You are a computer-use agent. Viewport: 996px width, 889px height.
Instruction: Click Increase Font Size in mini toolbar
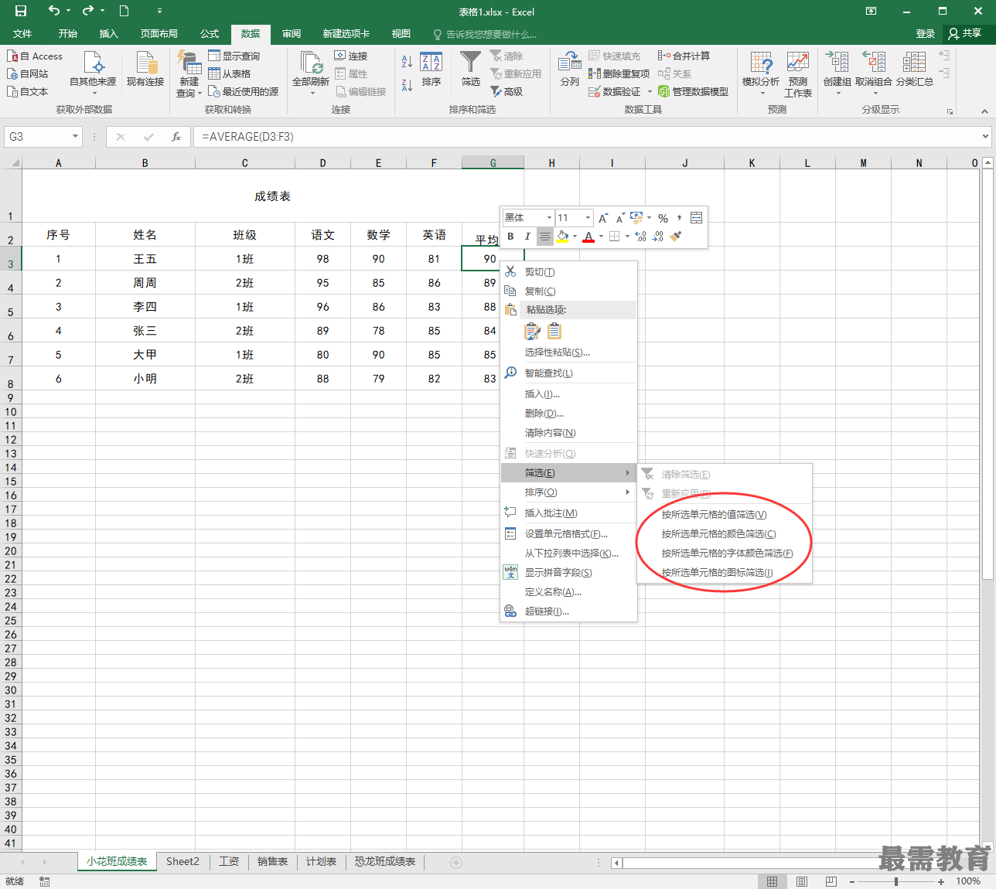coord(603,218)
